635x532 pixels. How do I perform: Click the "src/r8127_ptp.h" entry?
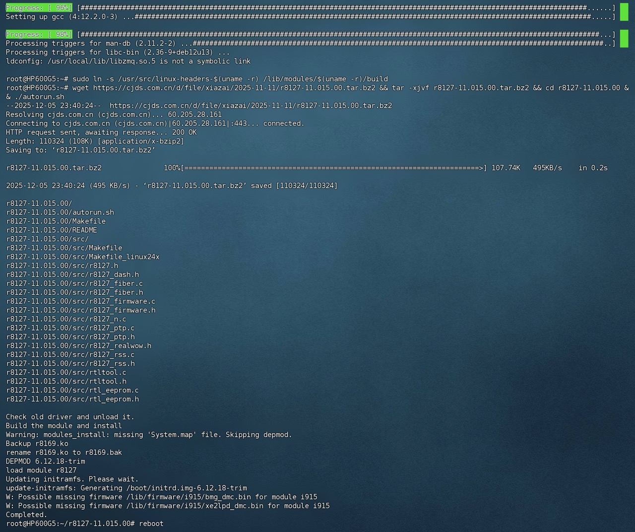click(x=70, y=337)
